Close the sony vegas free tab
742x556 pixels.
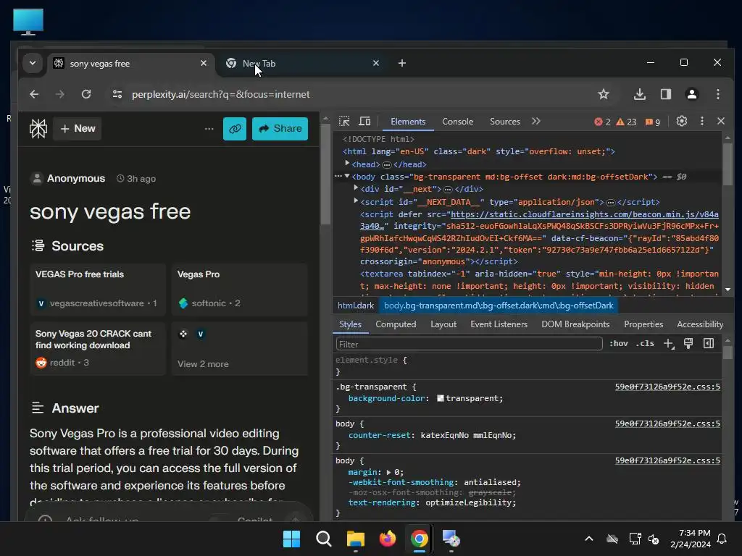click(x=204, y=63)
